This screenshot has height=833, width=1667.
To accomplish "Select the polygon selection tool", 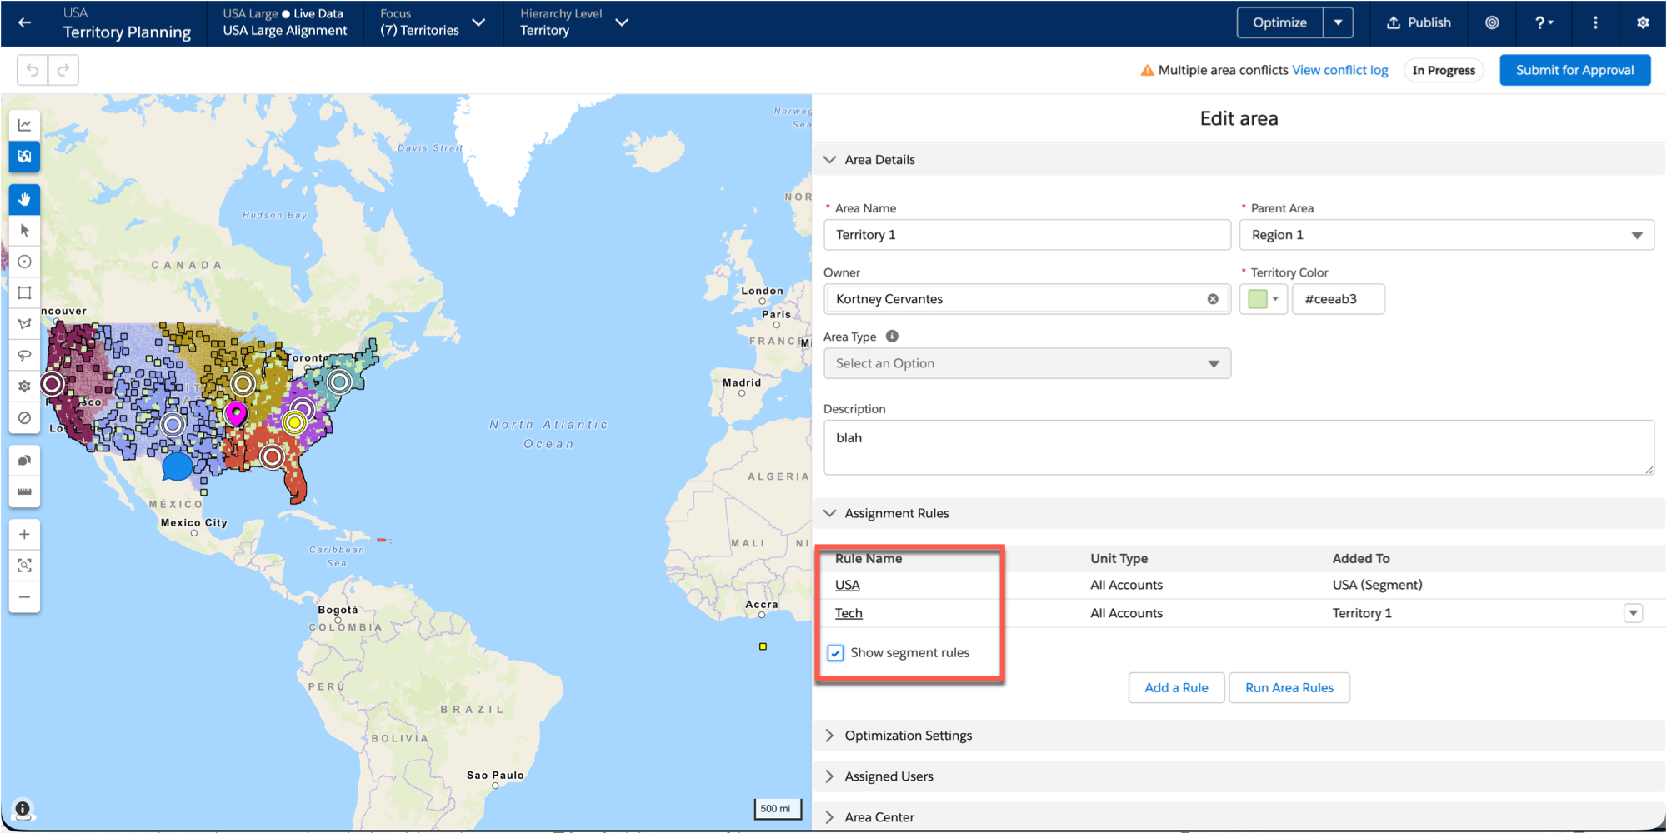I will (x=24, y=324).
